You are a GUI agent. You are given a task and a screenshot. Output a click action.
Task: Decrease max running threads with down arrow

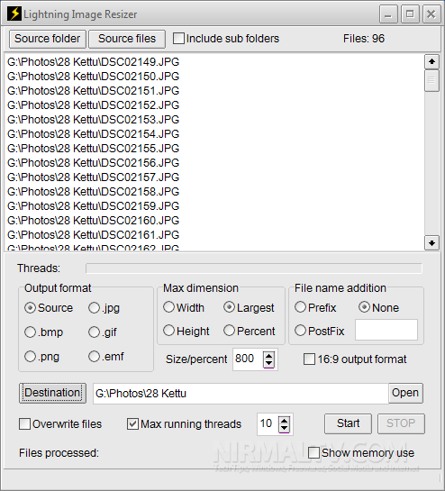(284, 428)
